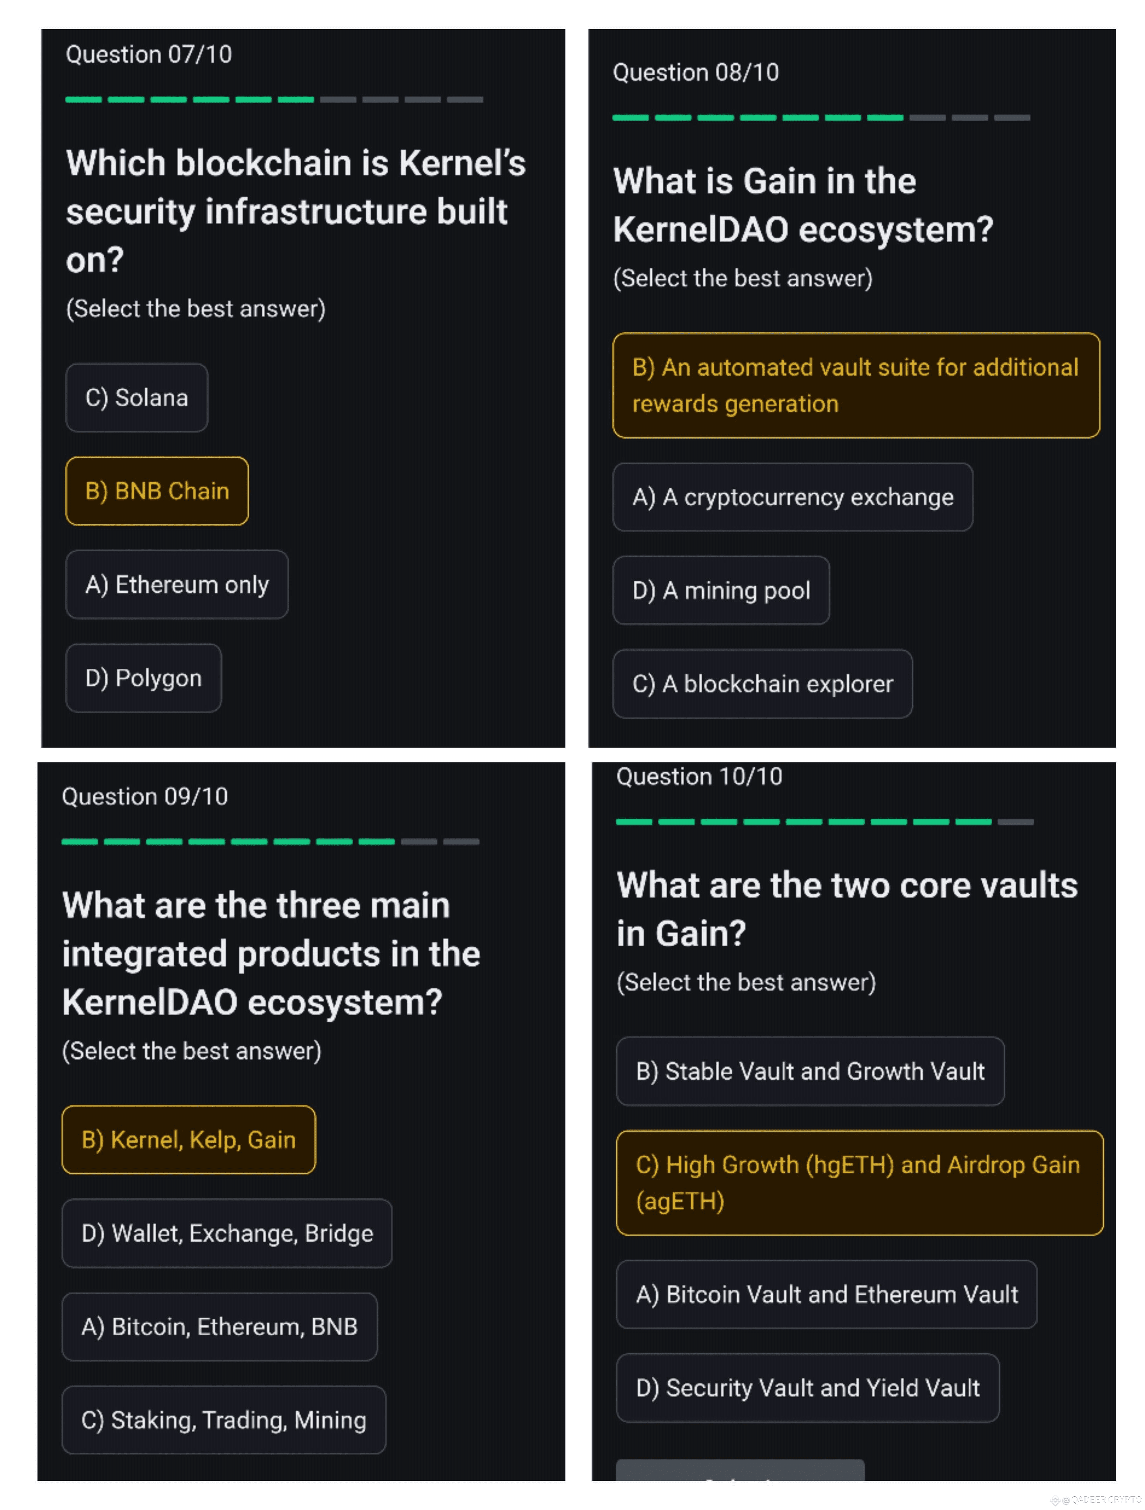
Task: Select answer C) Solana
Action: 136,397
